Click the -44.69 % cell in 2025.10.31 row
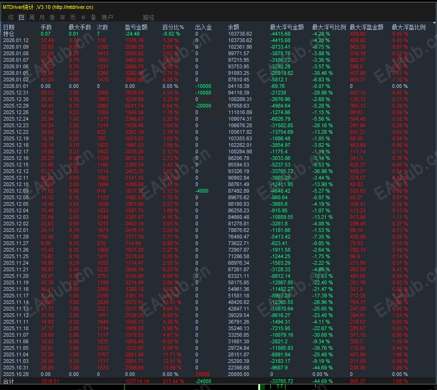The image size is (437, 390). 322,368
